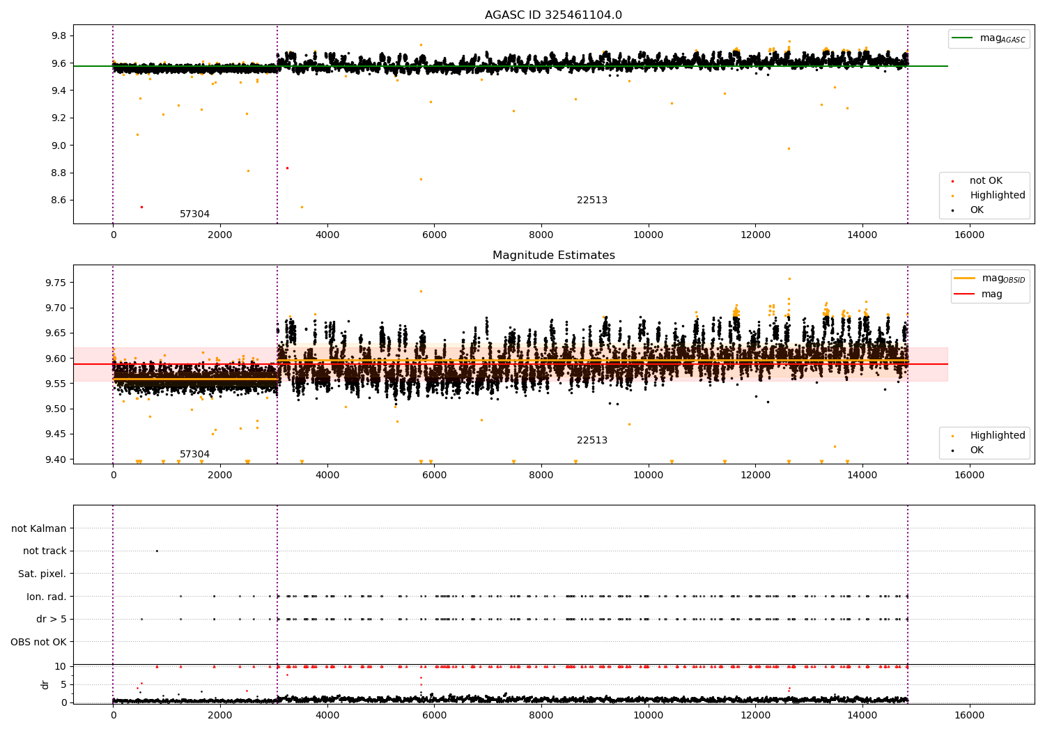Select the green mag AGASC legend line sample
Image resolution: width=1045 pixels, height=731 pixels.
pos(963,38)
